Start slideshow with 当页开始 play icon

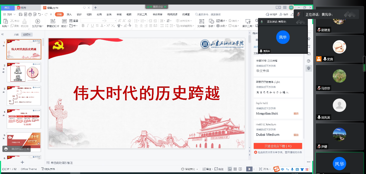click(x=38, y=21)
